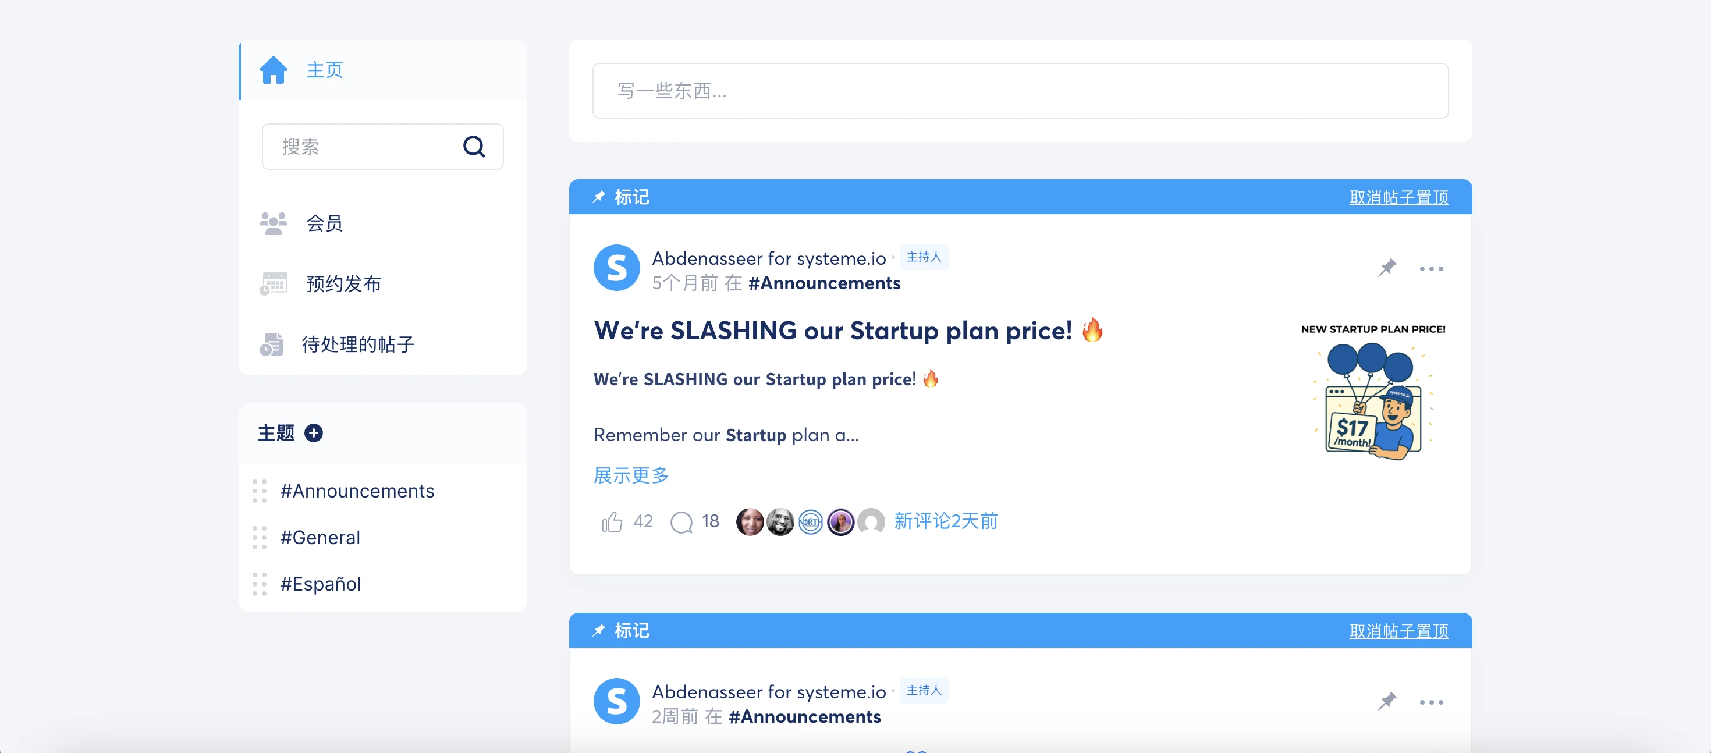Open comments on the first post
Screen dimensions: 1711x753
tap(681, 522)
